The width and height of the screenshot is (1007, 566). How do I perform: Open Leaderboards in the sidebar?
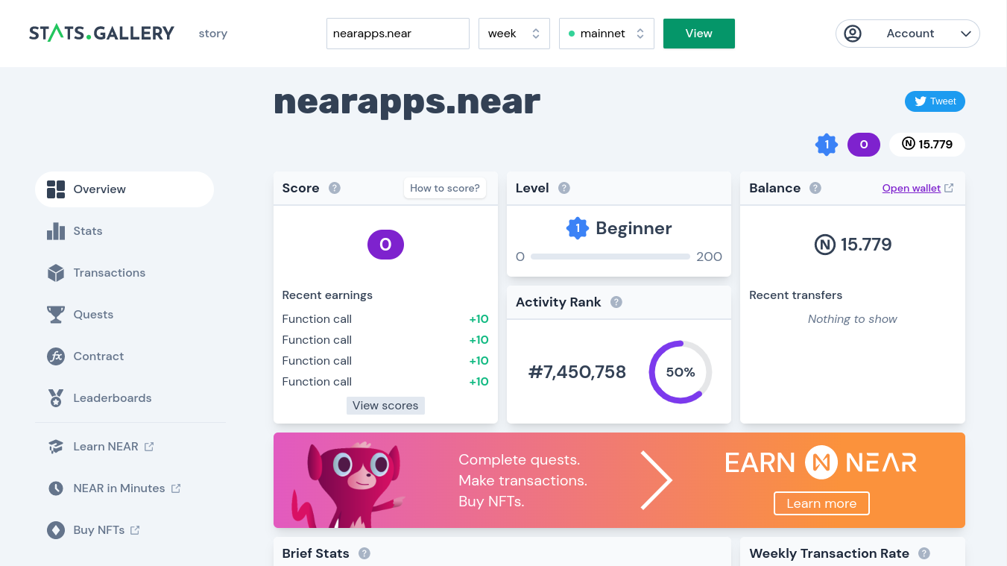pyautogui.click(x=124, y=398)
